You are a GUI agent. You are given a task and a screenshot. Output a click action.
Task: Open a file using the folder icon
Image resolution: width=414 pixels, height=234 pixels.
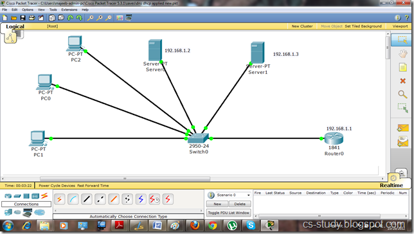pyautogui.click(x=14, y=18)
